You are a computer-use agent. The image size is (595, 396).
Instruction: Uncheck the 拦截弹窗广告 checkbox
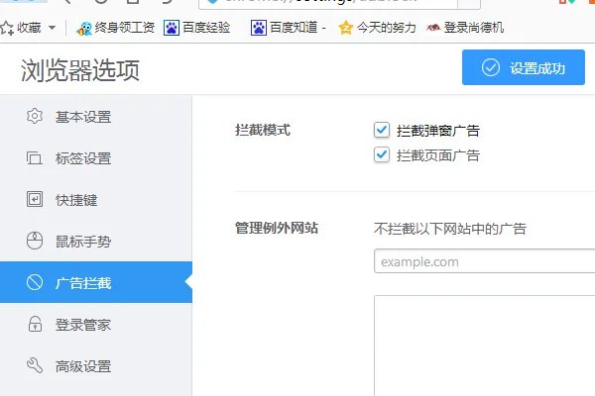pos(382,130)
